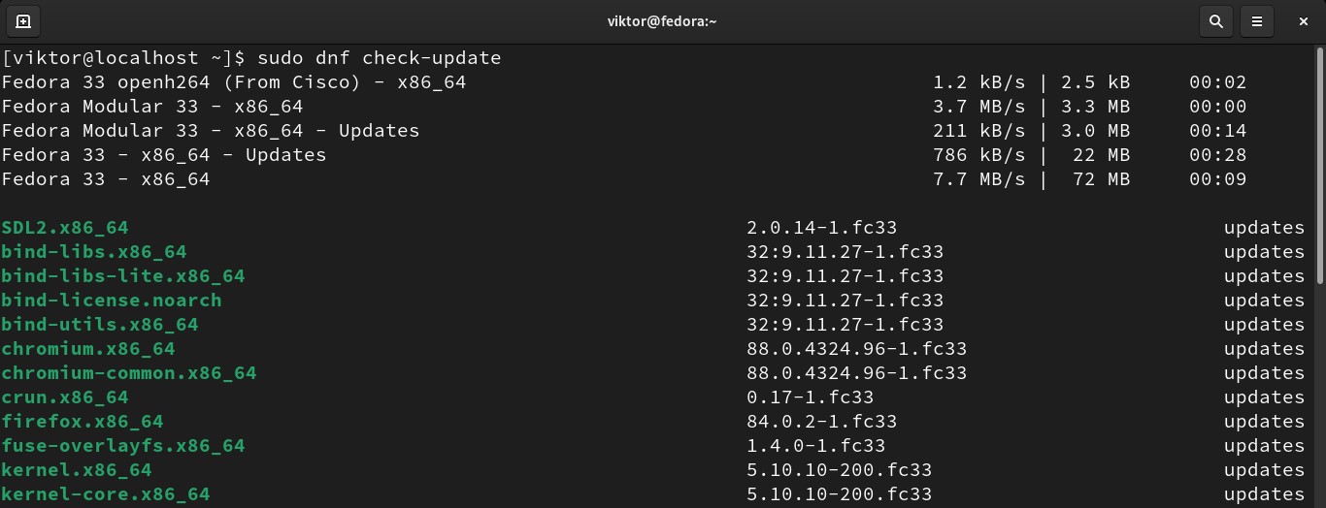1326x508 pixels.
Task: Click the kernel-core.x86_64 package name
Action: [x=106, y=494]
